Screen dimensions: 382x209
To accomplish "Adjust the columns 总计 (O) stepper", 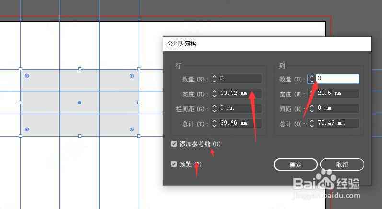I will point(312,123).
